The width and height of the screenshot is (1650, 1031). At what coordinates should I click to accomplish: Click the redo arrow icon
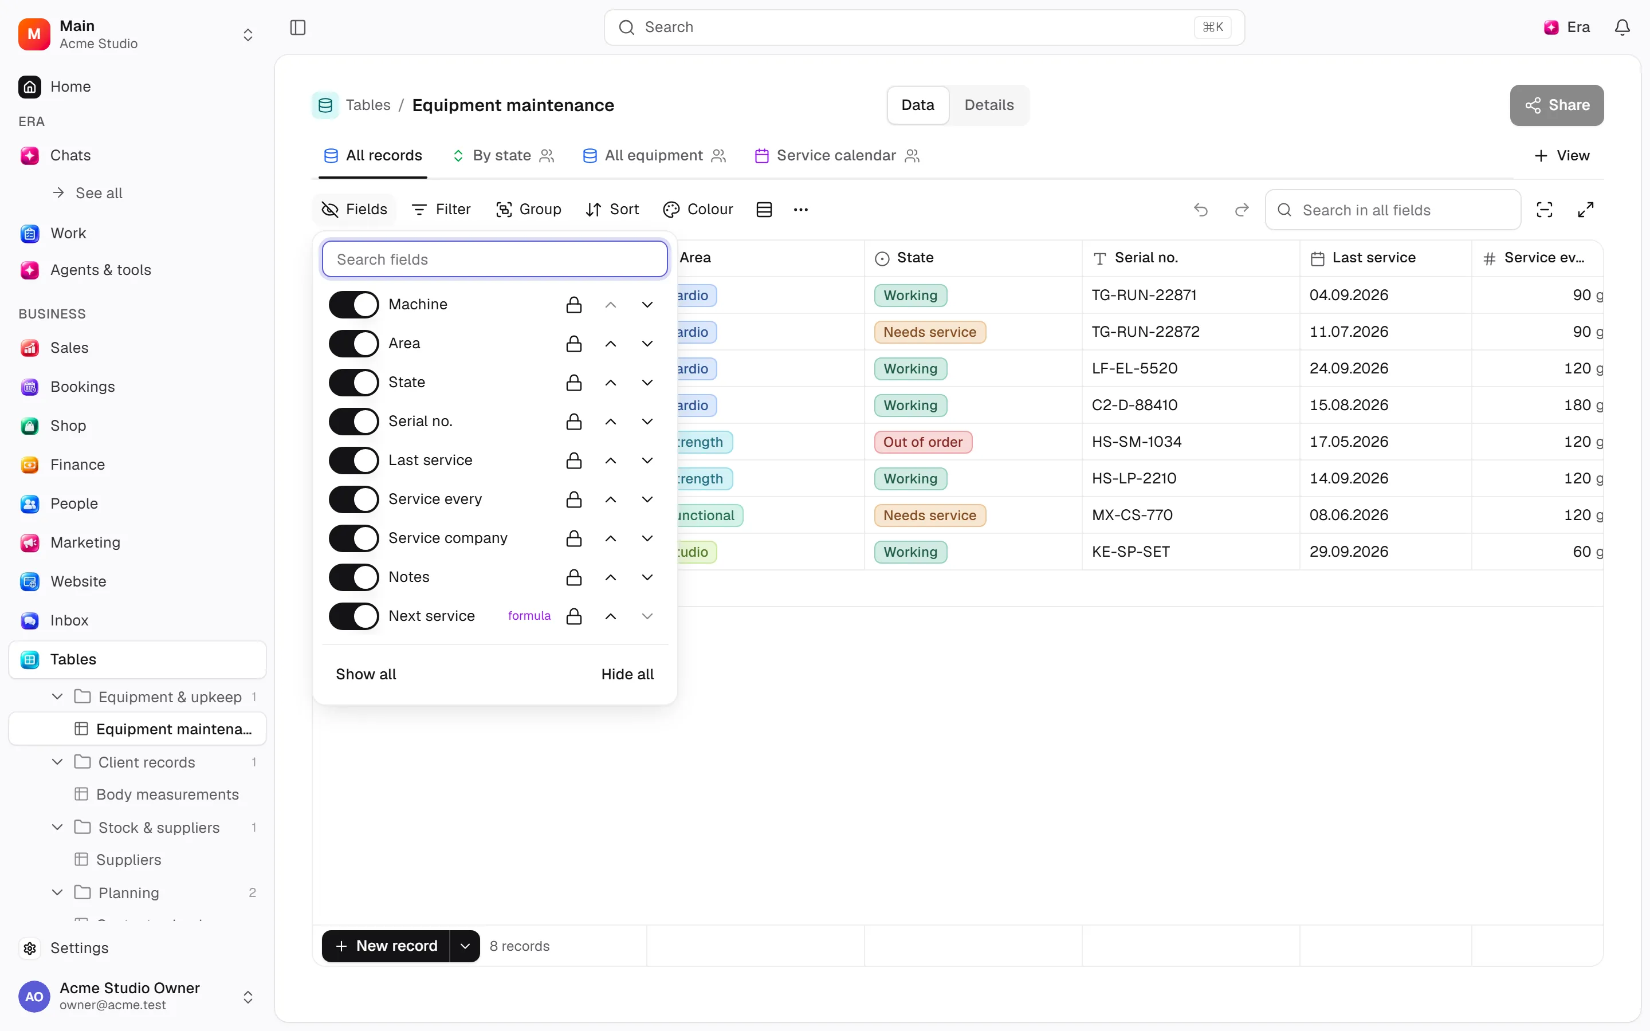coord(1242,209)
